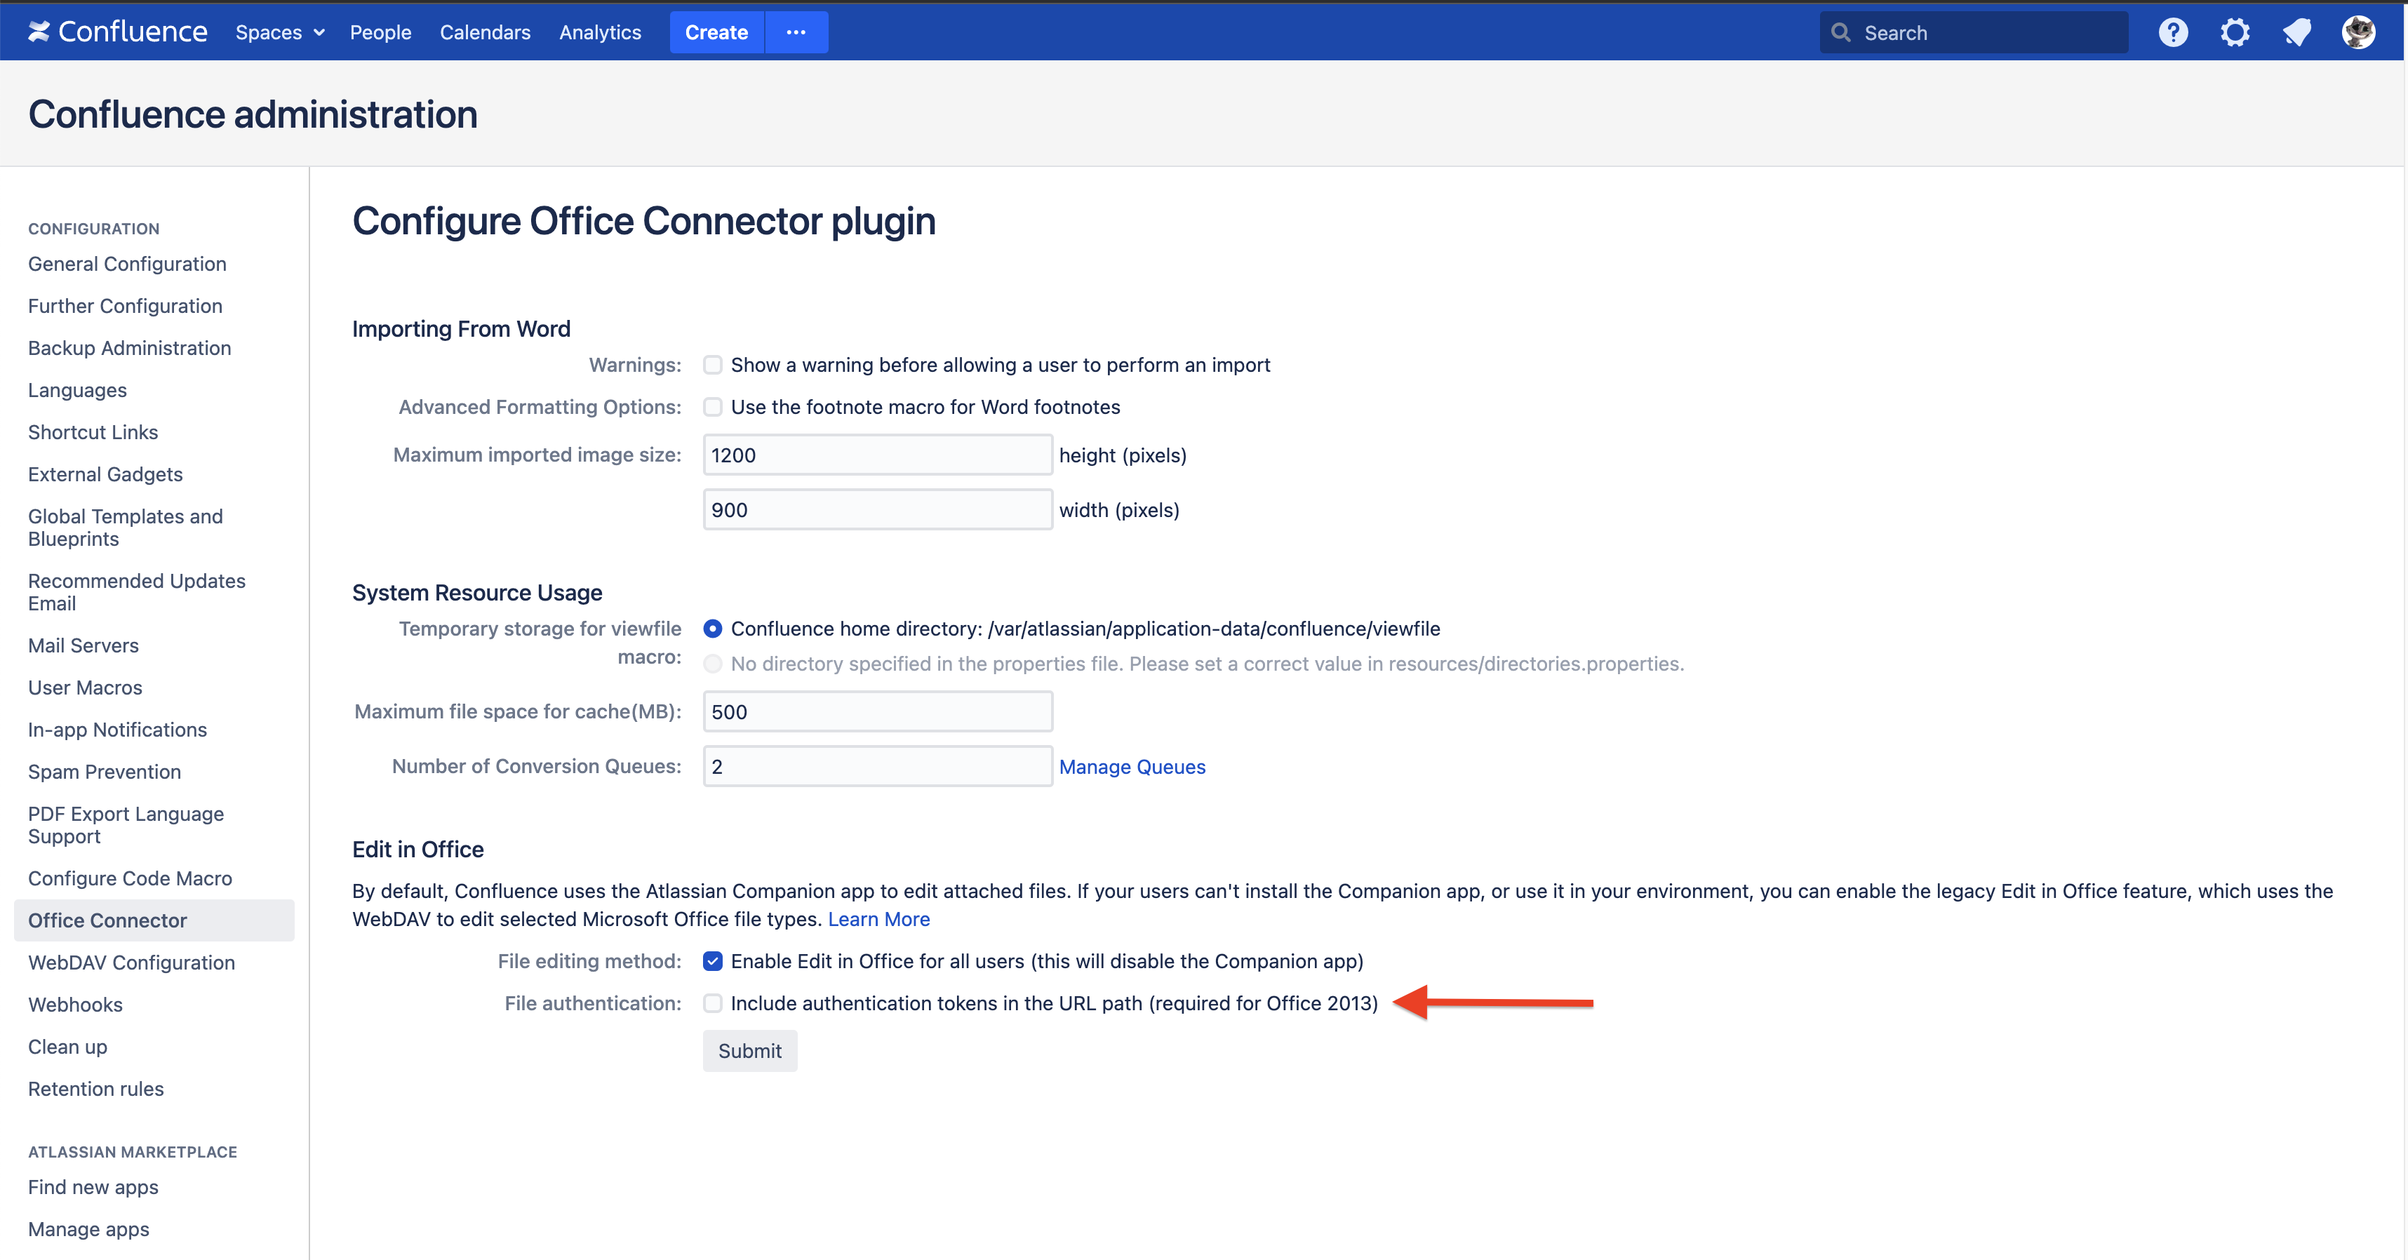Image resolution: width=2408 pixels, height=1260 pixels.
Task: Click the three-dots more create options
Action: point(796,33)
